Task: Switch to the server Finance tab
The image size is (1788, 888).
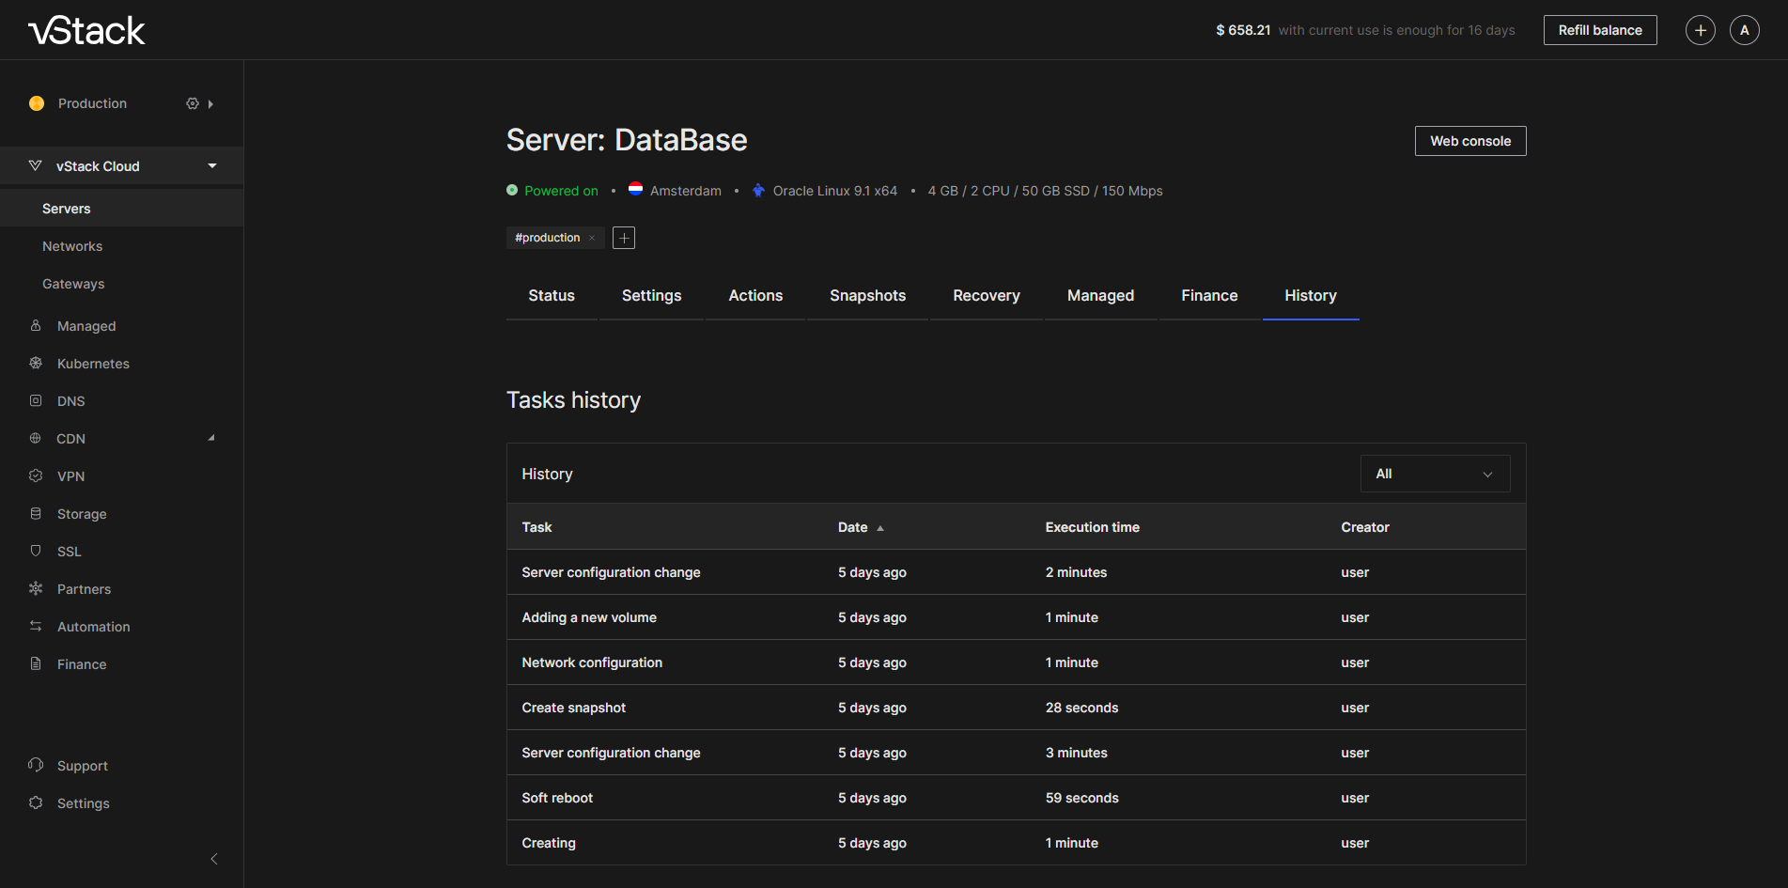Action: 1209,296
